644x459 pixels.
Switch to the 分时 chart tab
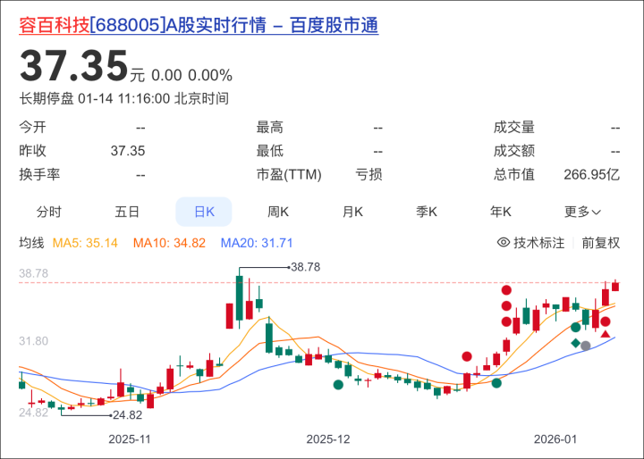(49, 212)
